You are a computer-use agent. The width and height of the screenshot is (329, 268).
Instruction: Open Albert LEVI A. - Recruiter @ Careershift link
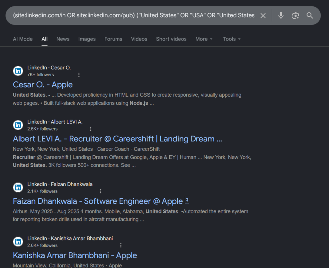(x=118, y=139)
